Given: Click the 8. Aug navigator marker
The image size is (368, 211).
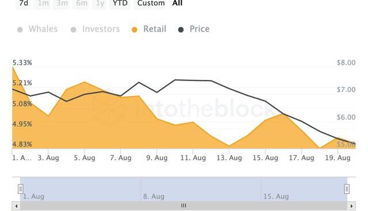Looking at the screenshot, I should (x=154, y=197).
